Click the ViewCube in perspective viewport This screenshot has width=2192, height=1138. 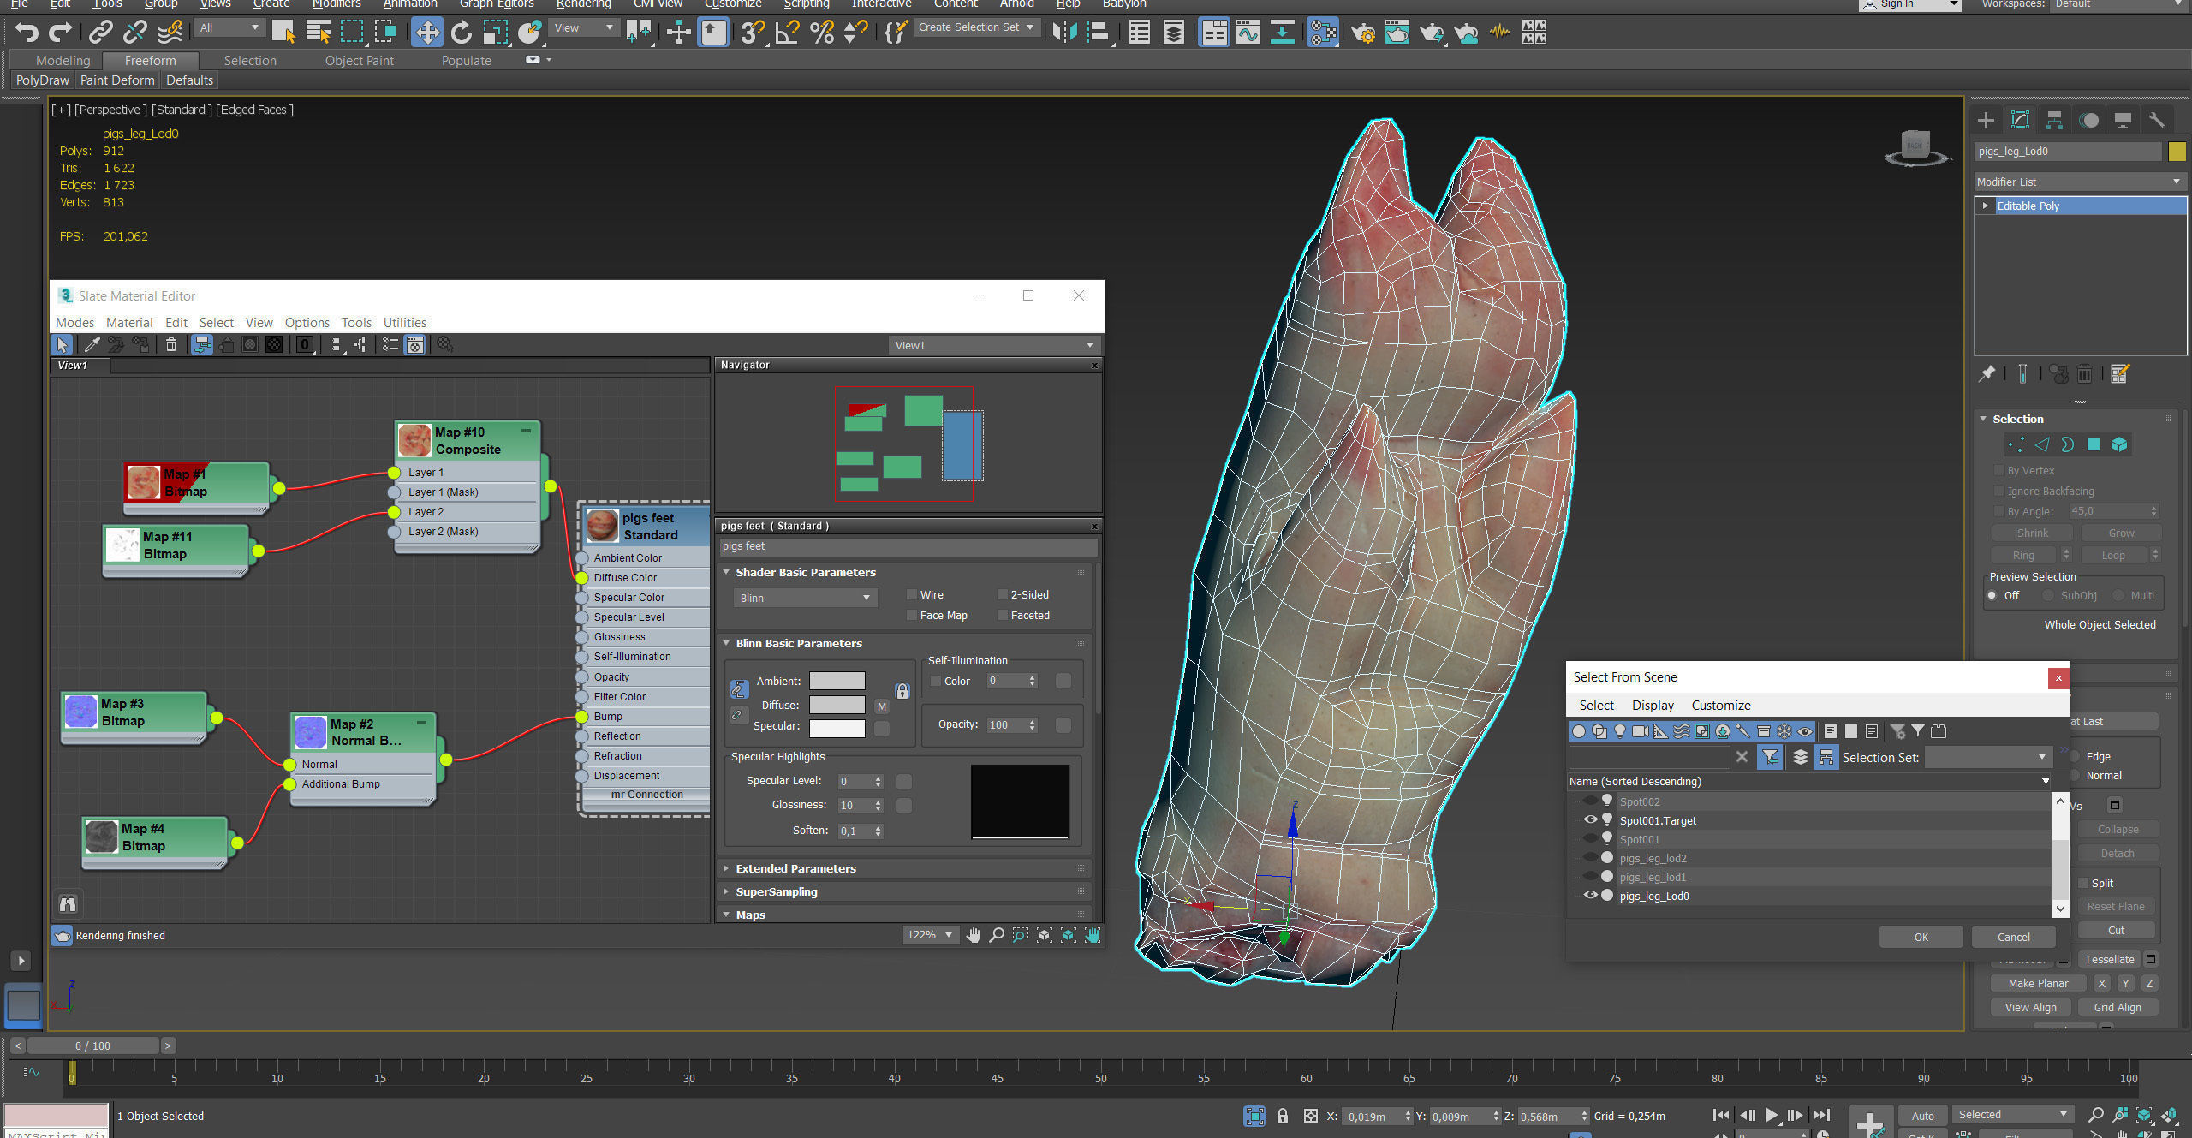[1915, 147]
